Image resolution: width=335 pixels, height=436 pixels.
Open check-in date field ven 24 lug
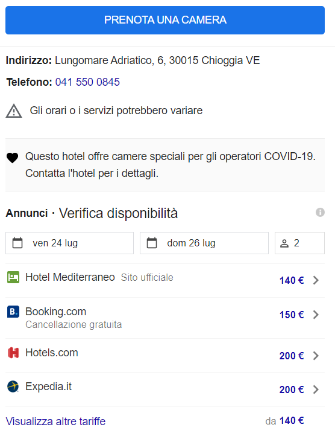pos(69,243)
